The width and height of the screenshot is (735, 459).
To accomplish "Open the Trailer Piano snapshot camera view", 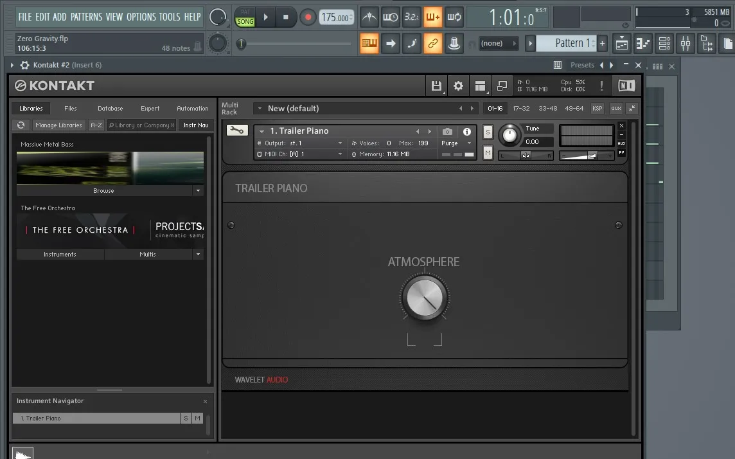I will pos(448,132).
